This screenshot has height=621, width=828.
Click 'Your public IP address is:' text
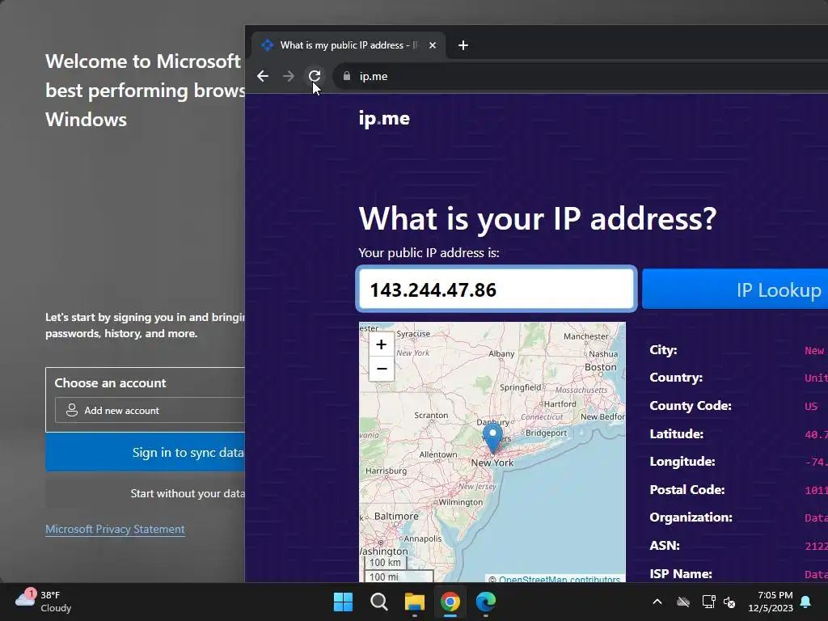pos(429,253)
